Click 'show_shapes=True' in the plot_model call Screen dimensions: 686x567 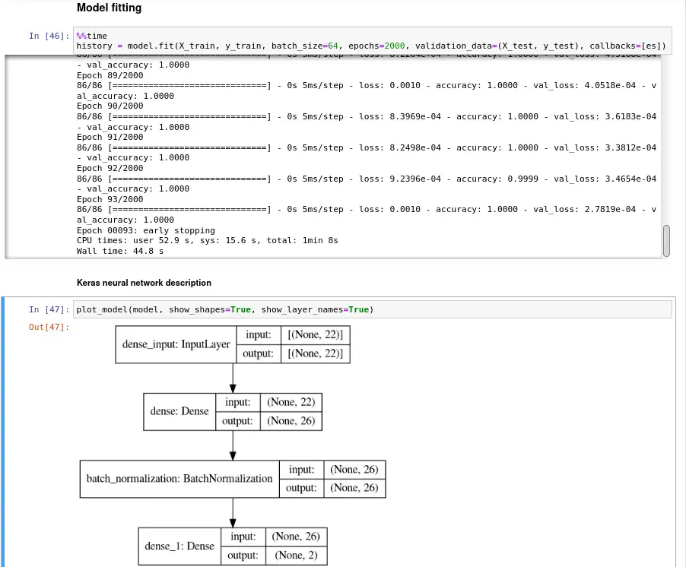(x=210, y=309)
